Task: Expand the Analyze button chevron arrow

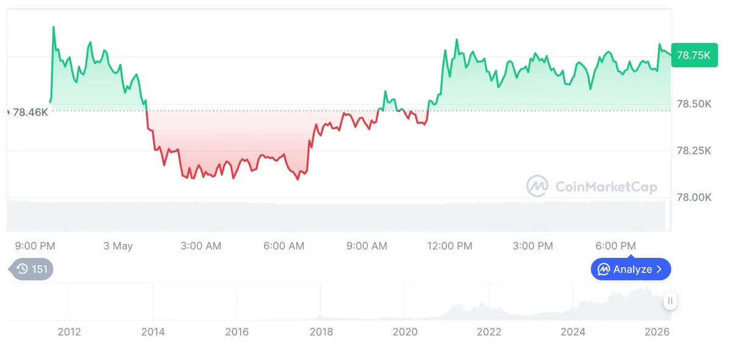Action: click(659, 269)
